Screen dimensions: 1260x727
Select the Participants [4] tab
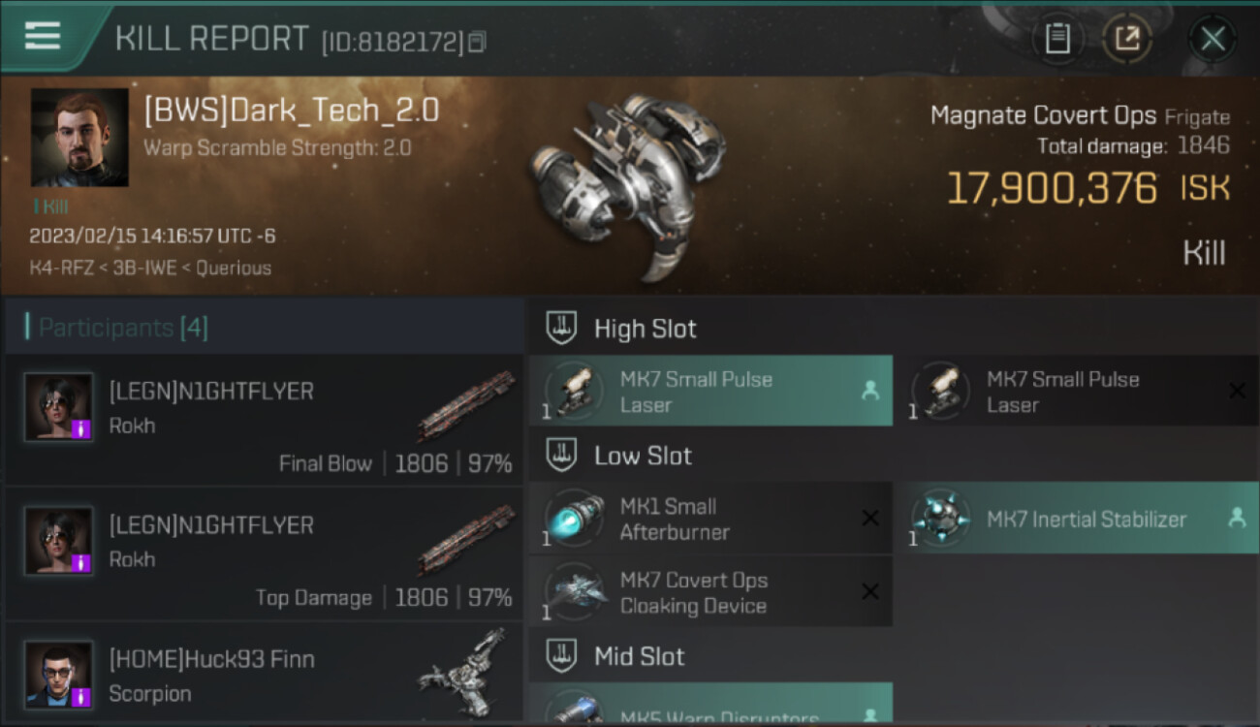click(123, 328)
